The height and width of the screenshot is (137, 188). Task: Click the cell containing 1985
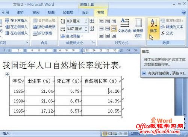click(x=17, y=91)
